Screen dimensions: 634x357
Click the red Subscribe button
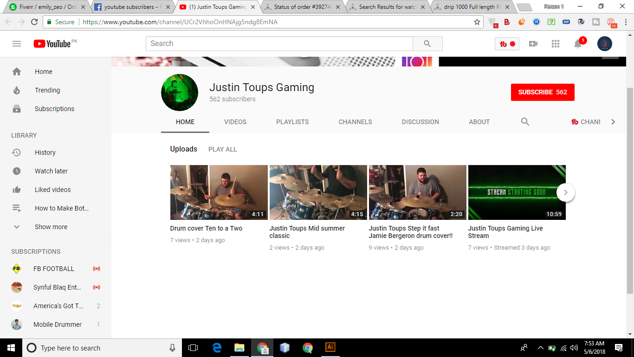pos(542,92)
